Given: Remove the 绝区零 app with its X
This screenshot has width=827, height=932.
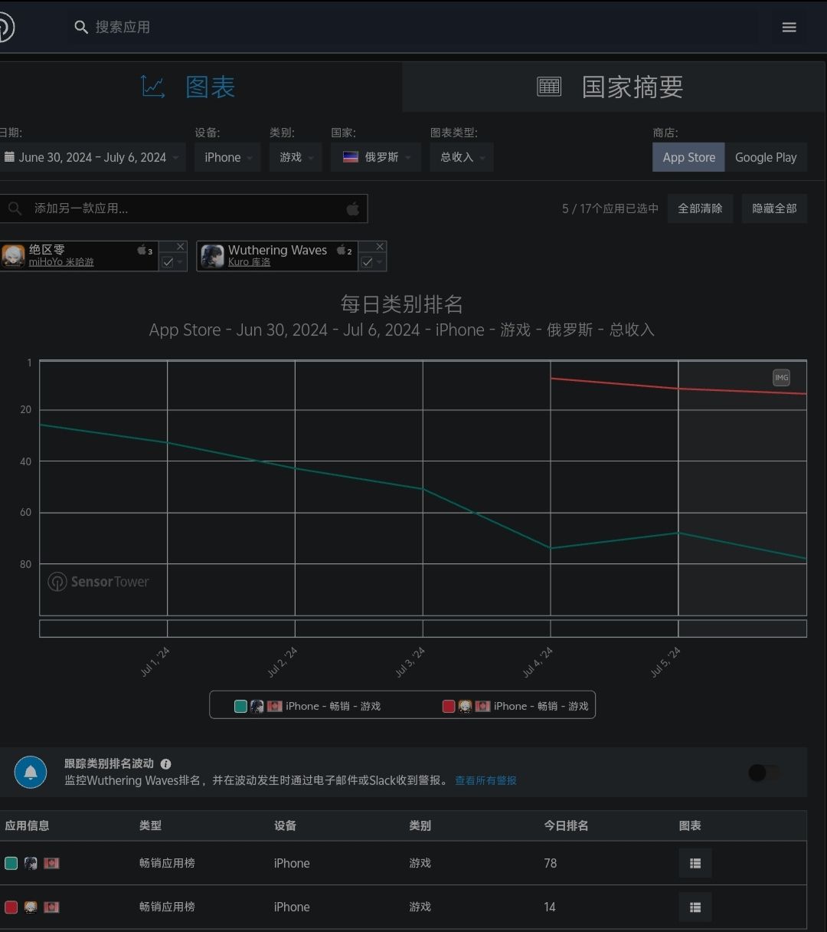Looking at the screenshot, I should (x=181, y=247).
